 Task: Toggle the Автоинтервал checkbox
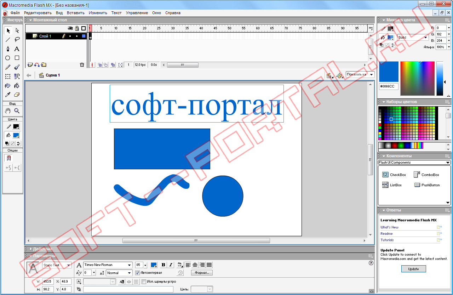pyautogui.click(x=137, y=273)
